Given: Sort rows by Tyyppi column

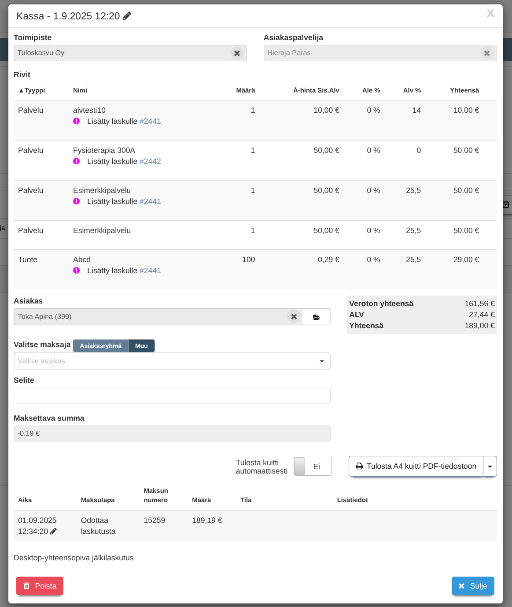Looking at the screenshot, I should tap(32, 90).
